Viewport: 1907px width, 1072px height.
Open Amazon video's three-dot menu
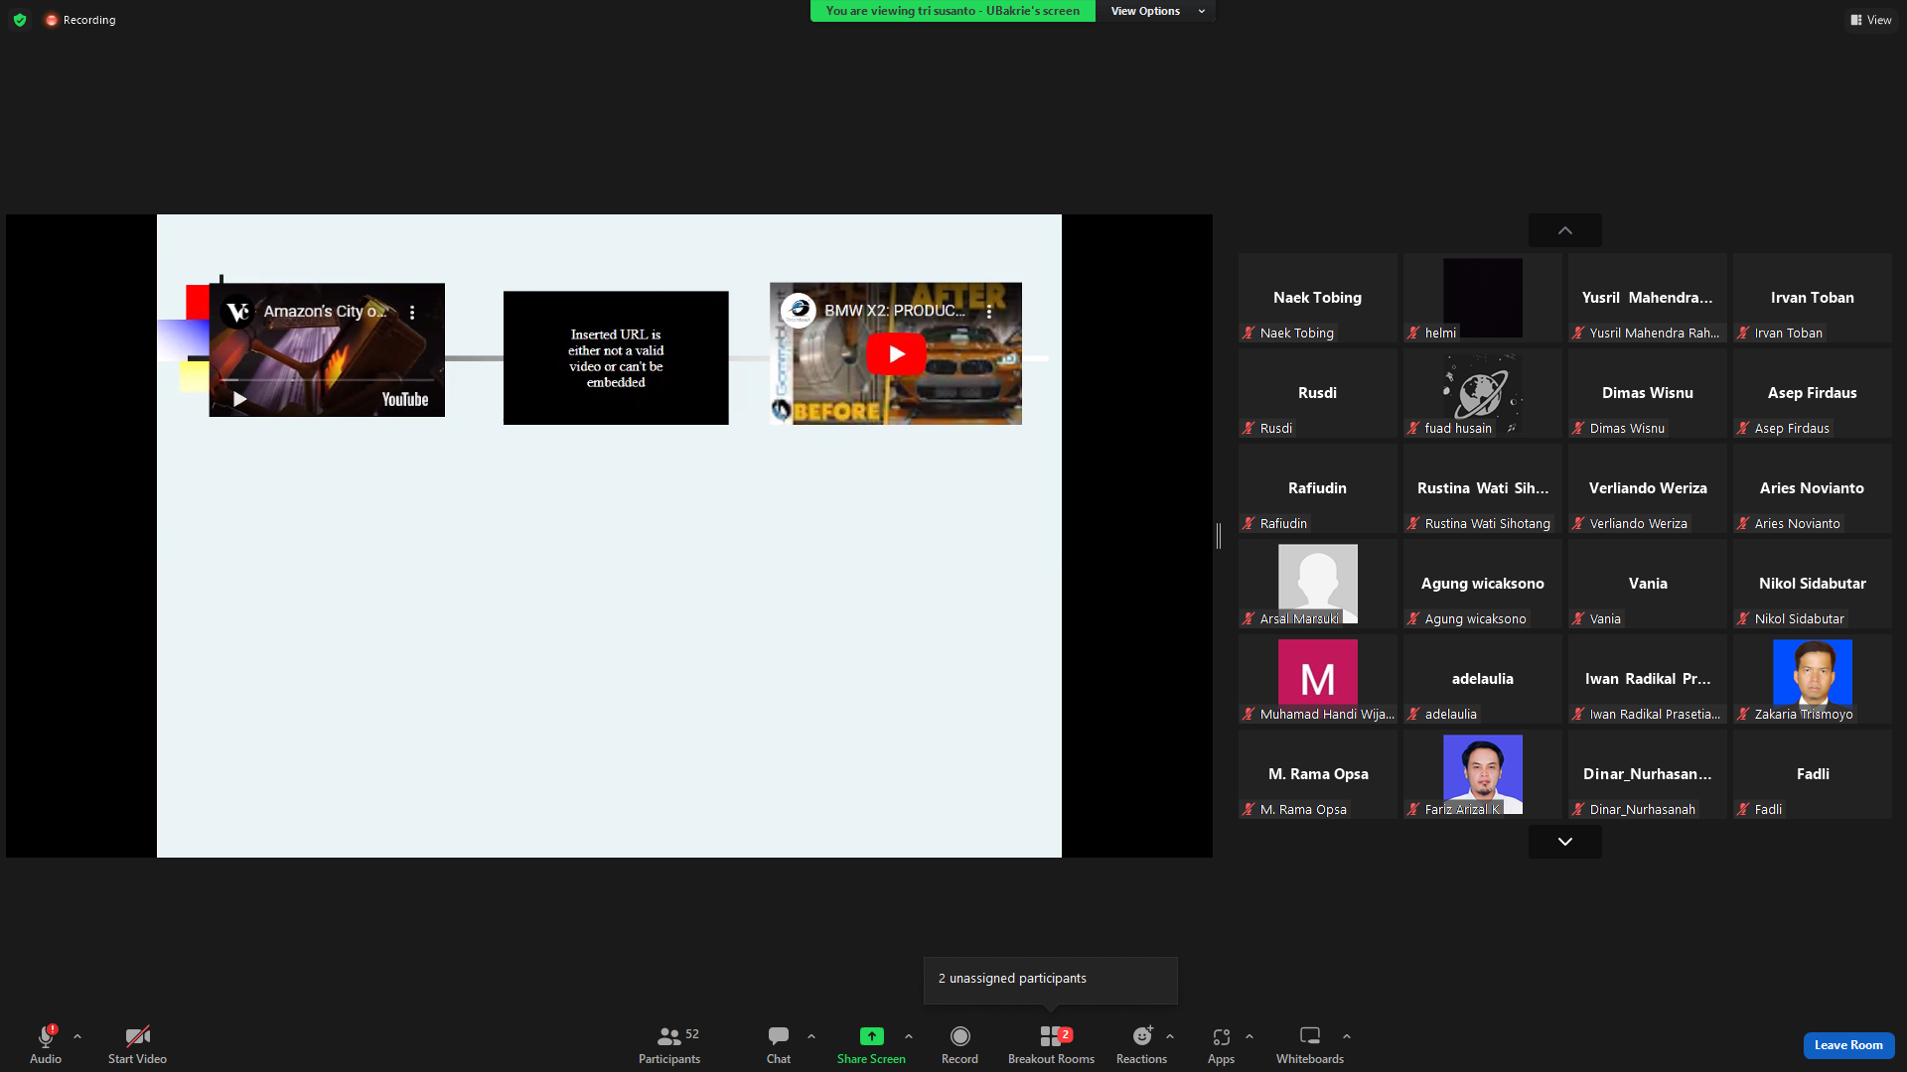click(x=412, y=312)
